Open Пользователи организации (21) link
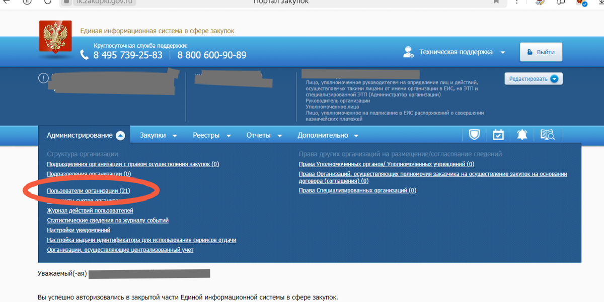Viewport: 604px width, 302px height. tap(89, 191)
